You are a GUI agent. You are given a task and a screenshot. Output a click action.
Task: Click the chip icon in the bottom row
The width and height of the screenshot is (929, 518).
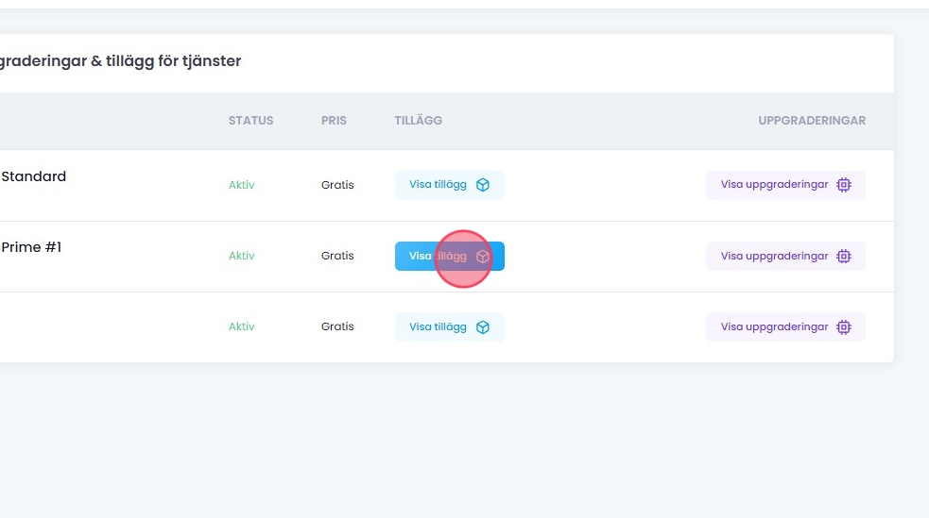(x=844, y=327)
